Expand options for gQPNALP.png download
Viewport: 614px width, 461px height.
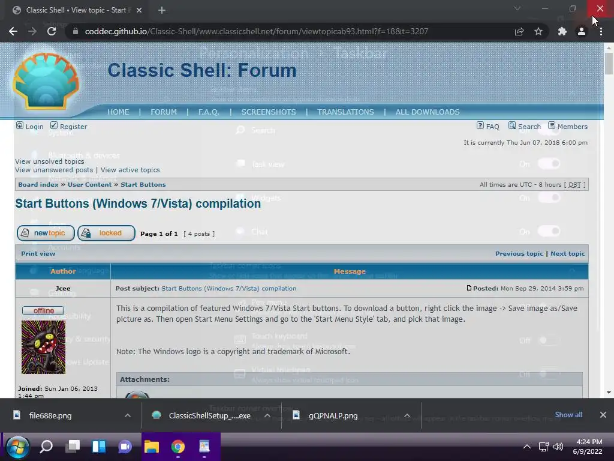407,415
